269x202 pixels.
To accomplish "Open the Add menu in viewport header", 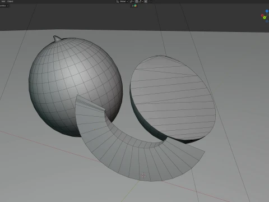I will pyautogui.click(x=3, y=1).
